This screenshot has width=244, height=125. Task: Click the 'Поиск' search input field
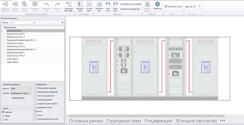(23, 23)
